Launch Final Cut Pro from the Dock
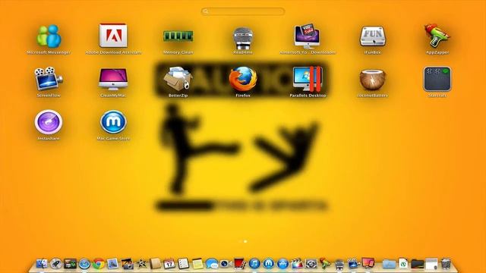Viewport: 486px width, 273px height. click(x=297, y=264)
